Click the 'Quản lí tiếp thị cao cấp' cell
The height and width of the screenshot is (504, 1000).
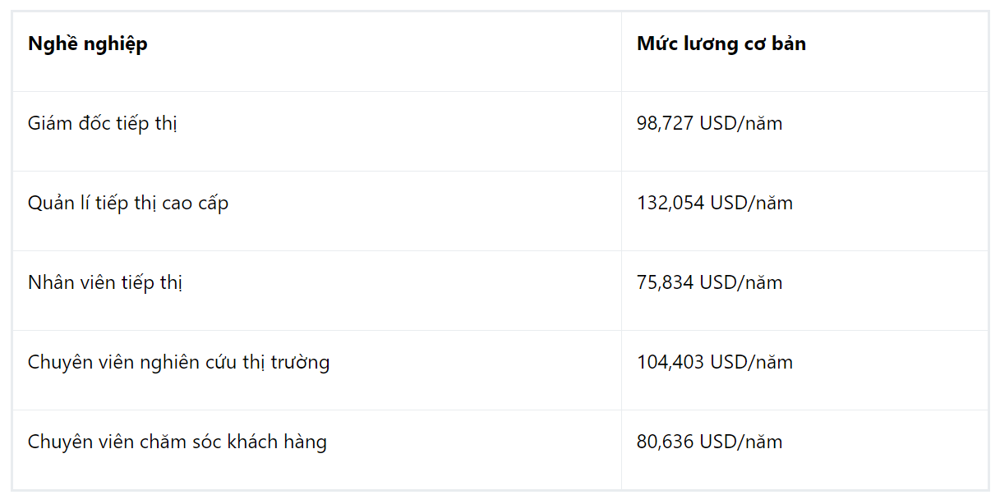pos(317,211)
